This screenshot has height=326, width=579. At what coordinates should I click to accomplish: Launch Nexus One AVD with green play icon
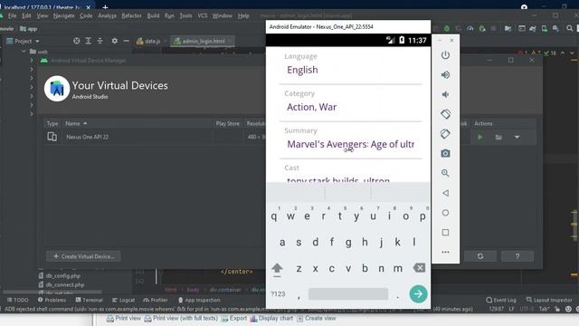[x=480, y=137]
